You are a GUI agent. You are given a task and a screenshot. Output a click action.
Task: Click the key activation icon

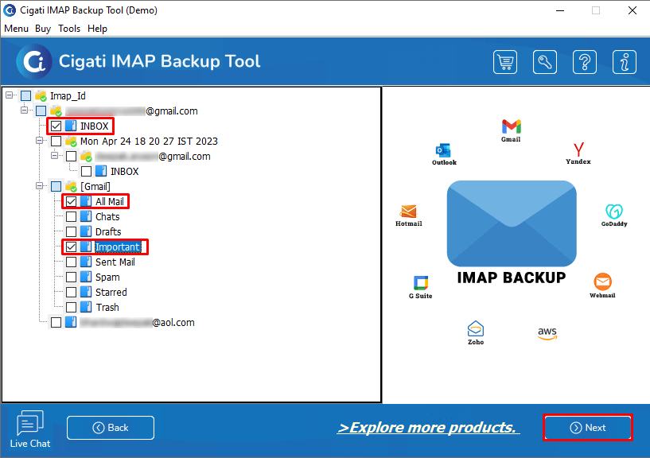545,62
